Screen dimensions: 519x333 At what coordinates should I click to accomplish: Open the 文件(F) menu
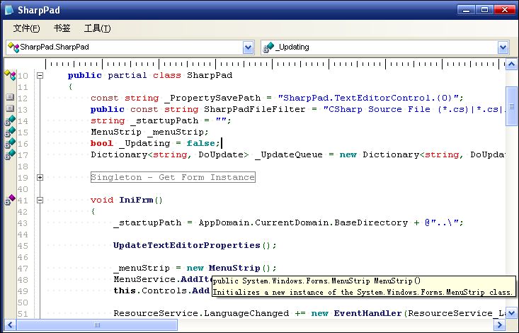click(26, 28)
